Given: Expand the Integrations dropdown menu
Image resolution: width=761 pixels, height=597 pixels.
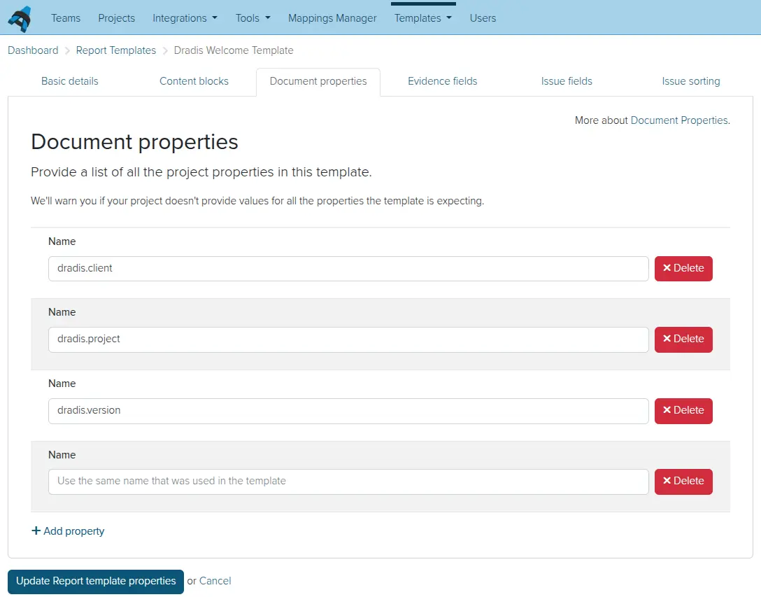Looking at the screenshot, I should (x=185, y=18).
